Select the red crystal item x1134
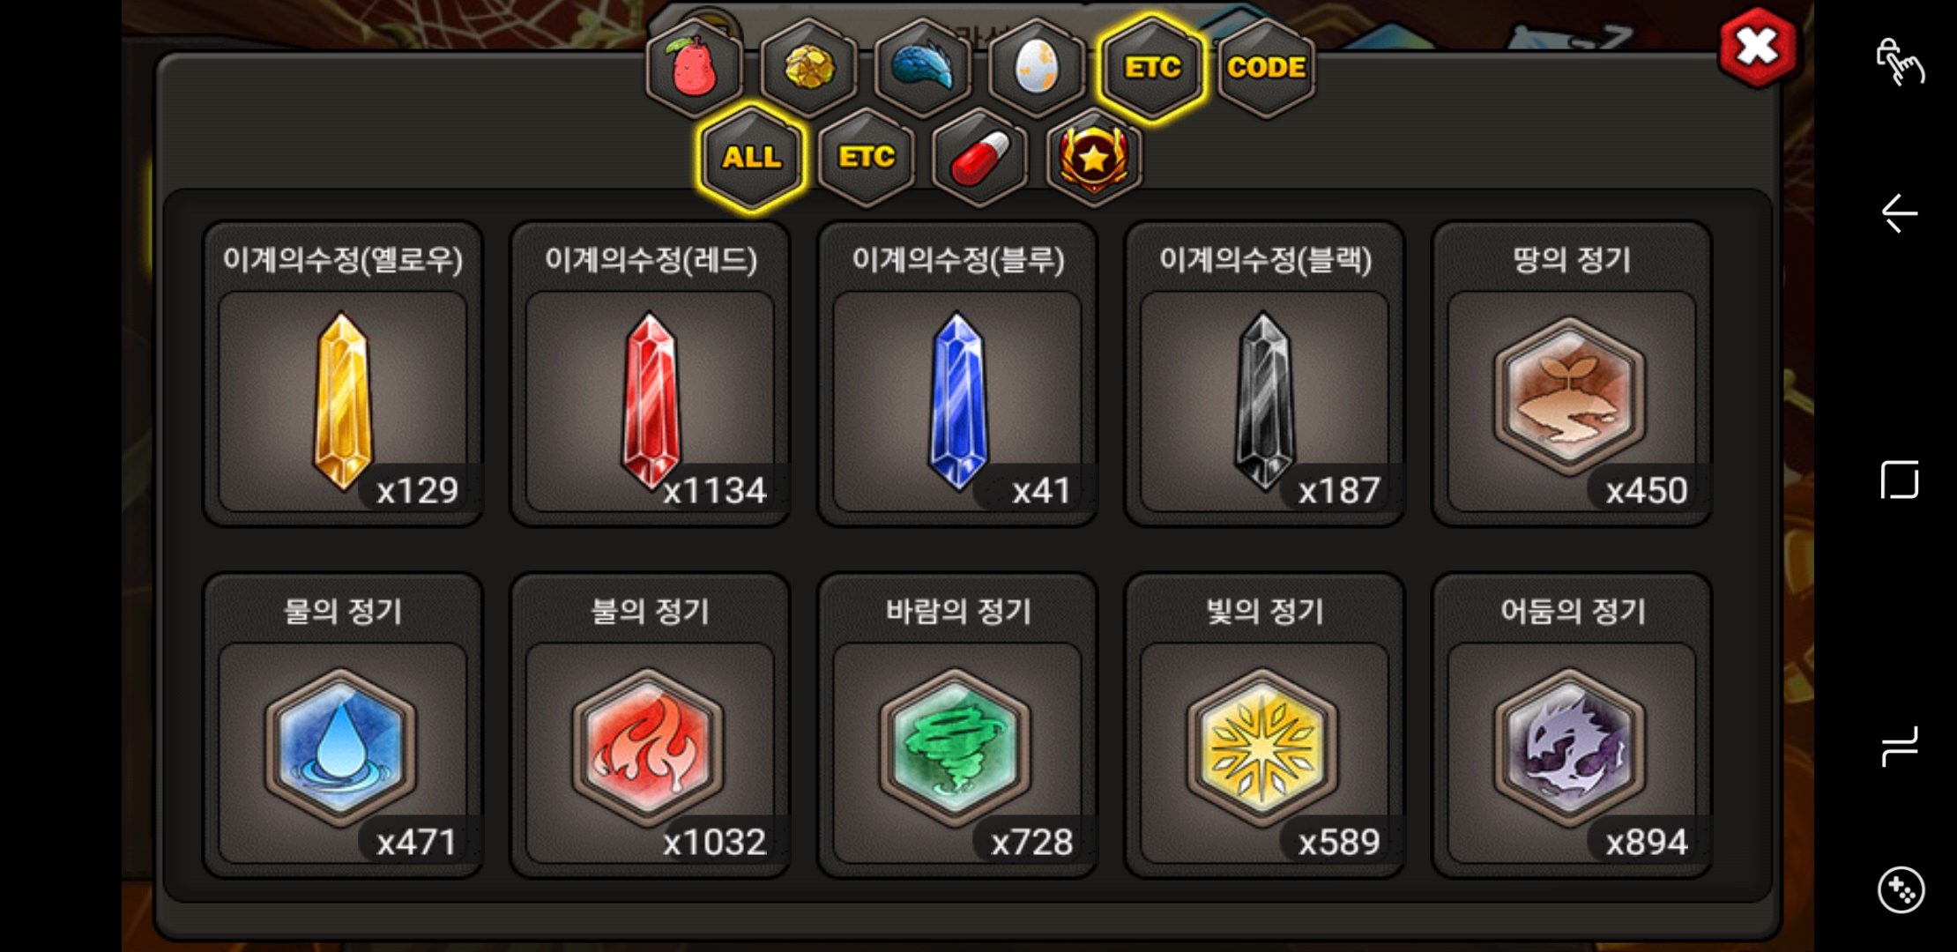 click(x=651, y=375)
